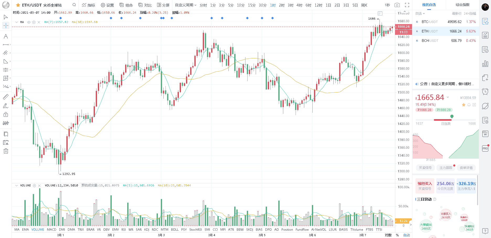The image size is (491, 238).
Task: Open the help question mark icon
Action: [485, 231]
